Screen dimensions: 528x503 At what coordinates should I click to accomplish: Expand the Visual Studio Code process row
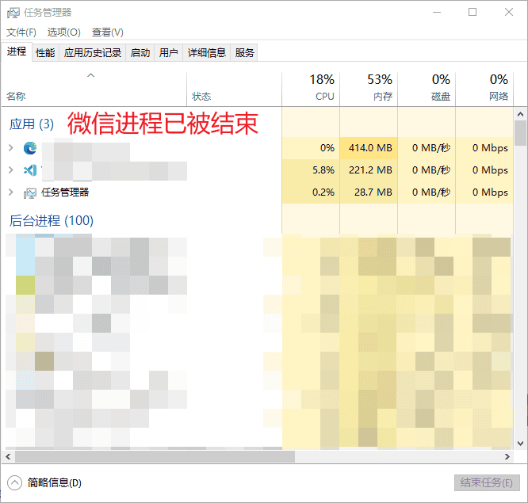11,170
